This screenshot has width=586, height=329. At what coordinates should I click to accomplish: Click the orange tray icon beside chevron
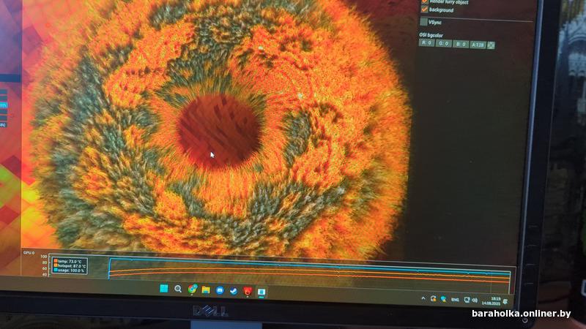(433, 299)
